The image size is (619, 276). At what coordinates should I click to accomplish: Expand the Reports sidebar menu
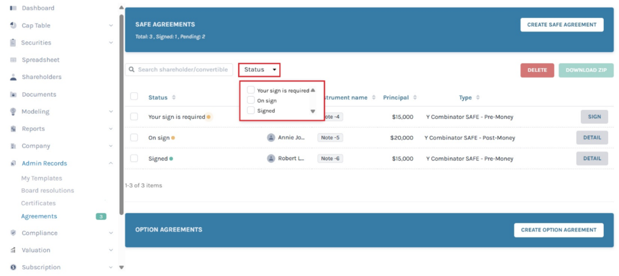point(111,129)
